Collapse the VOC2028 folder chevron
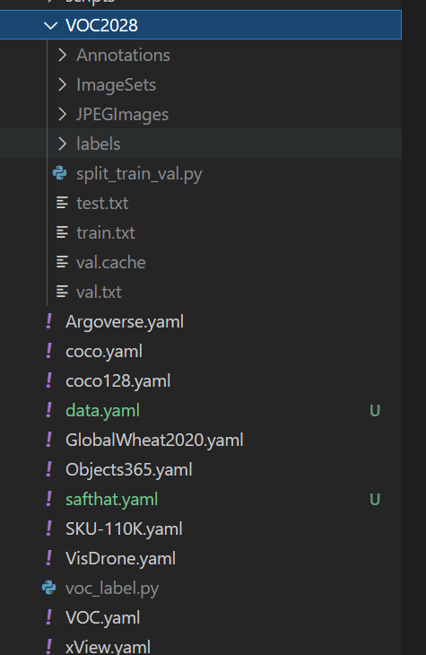 click(x=51, y=25)
